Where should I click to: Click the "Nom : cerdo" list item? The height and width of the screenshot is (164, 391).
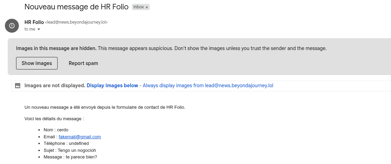tap(53, 130)
